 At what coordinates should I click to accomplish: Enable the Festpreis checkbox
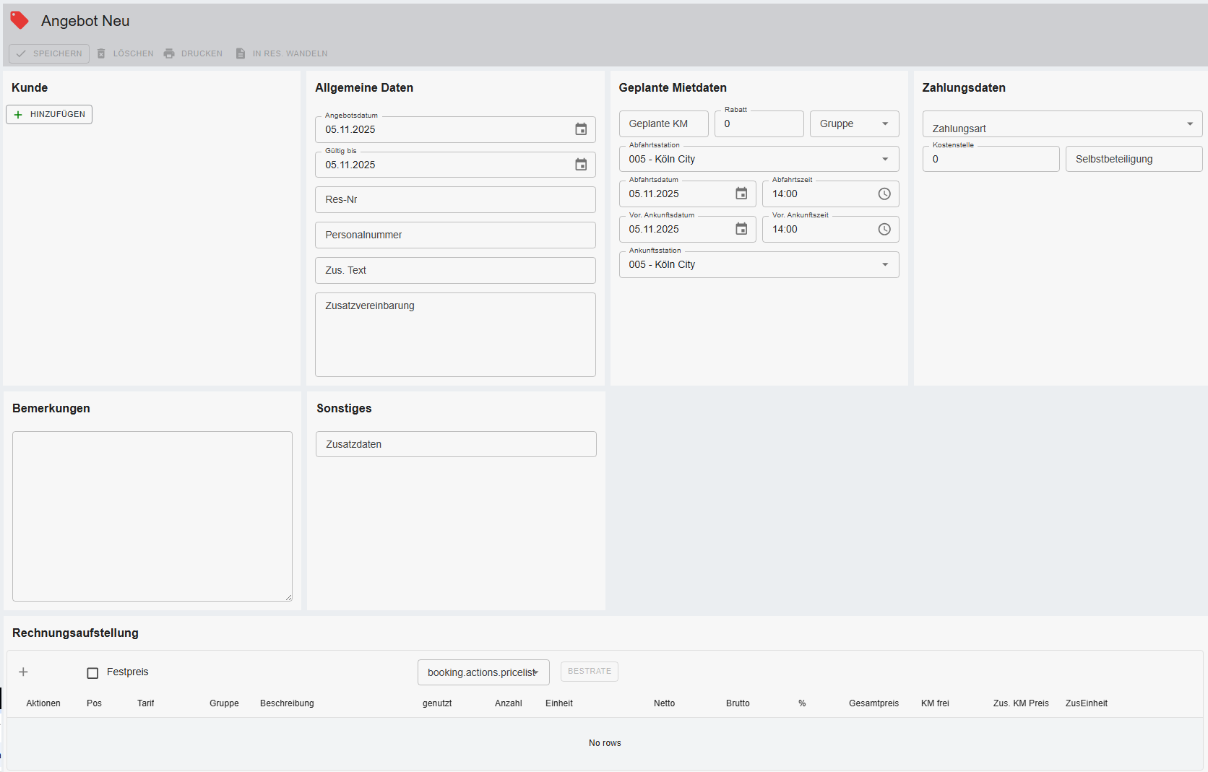[92, 673]
